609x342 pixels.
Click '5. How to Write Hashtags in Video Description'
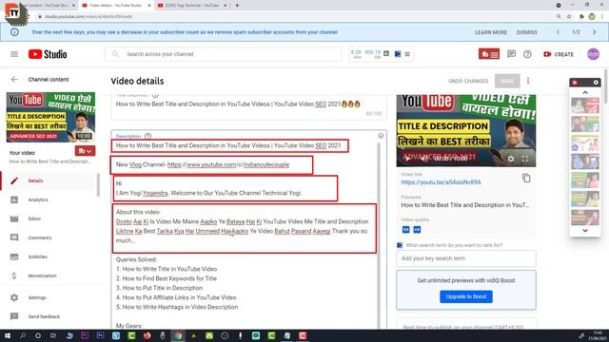pyautogui.click(x=177, y=307)
